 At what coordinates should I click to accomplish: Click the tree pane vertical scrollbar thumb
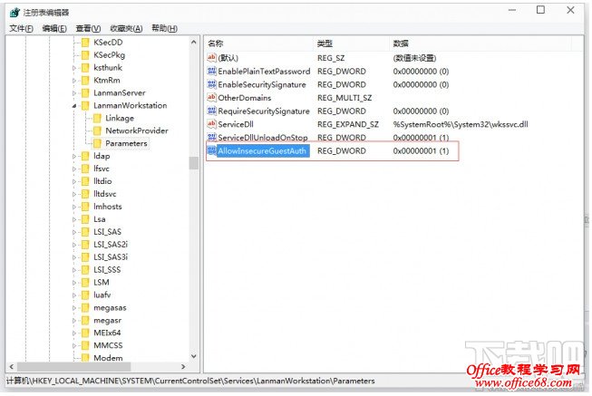point(194,163)
